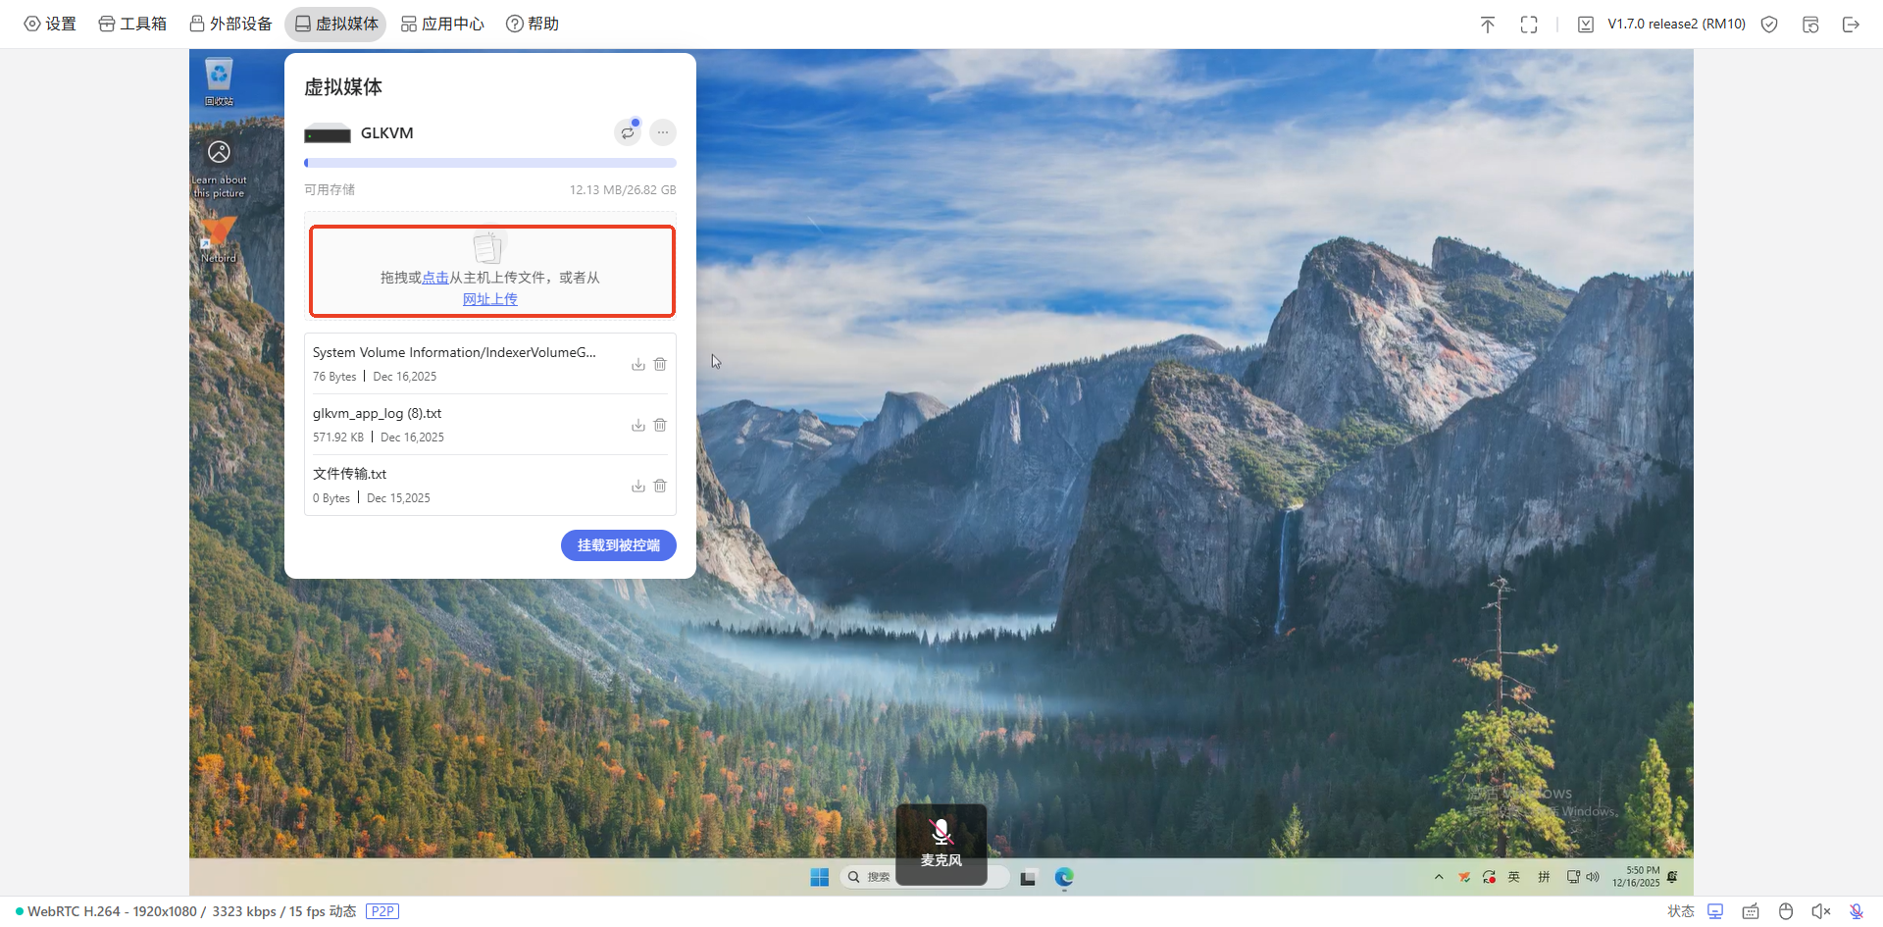Delete the 文件传输.txt file
This screenshot has width=1883, height=927.
660,486
